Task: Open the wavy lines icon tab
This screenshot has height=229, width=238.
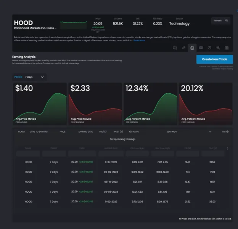Action: point(201,48)
